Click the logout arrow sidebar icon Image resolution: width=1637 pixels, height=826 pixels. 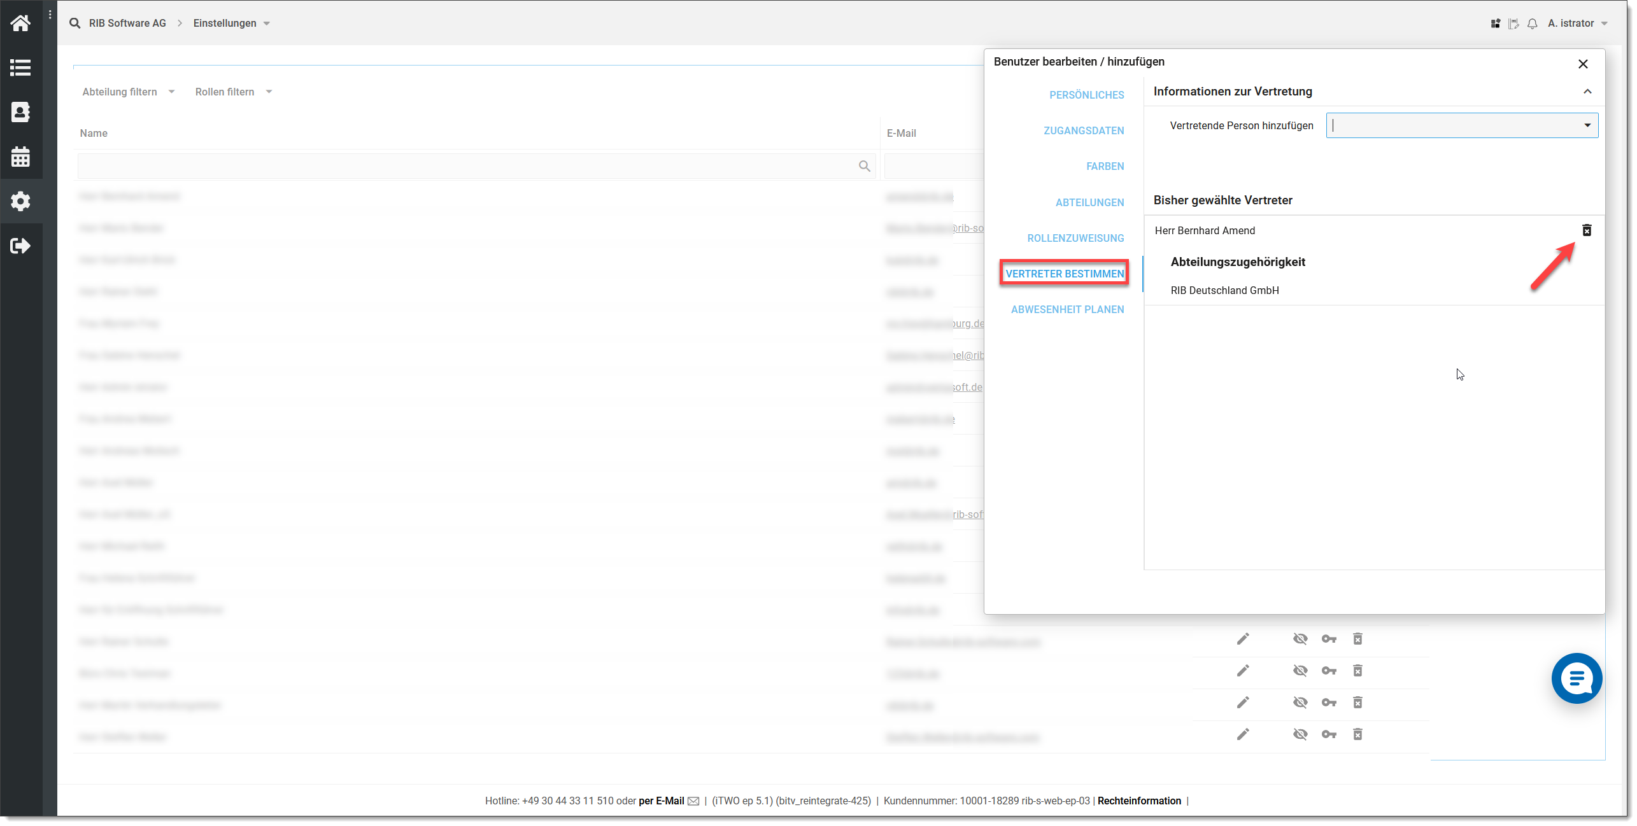[x=20, y=246]
